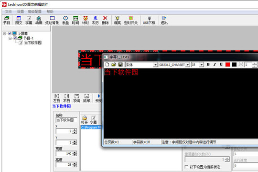Click the 运行速度 field showing 6
Image resolution: width=258 pixels, height=172 pixels.
246,165
